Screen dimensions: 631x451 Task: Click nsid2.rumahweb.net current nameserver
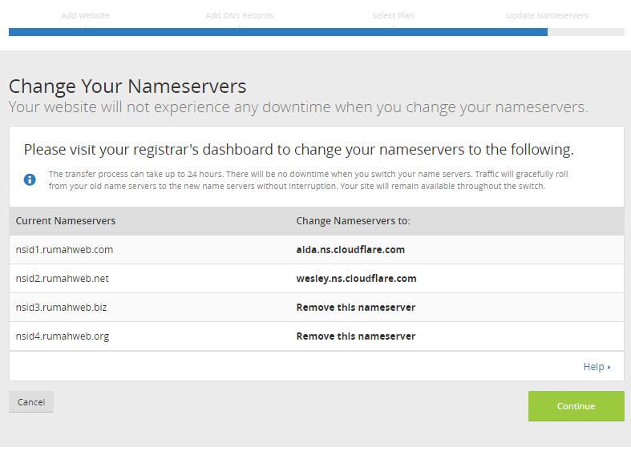[x=63, y=279]
